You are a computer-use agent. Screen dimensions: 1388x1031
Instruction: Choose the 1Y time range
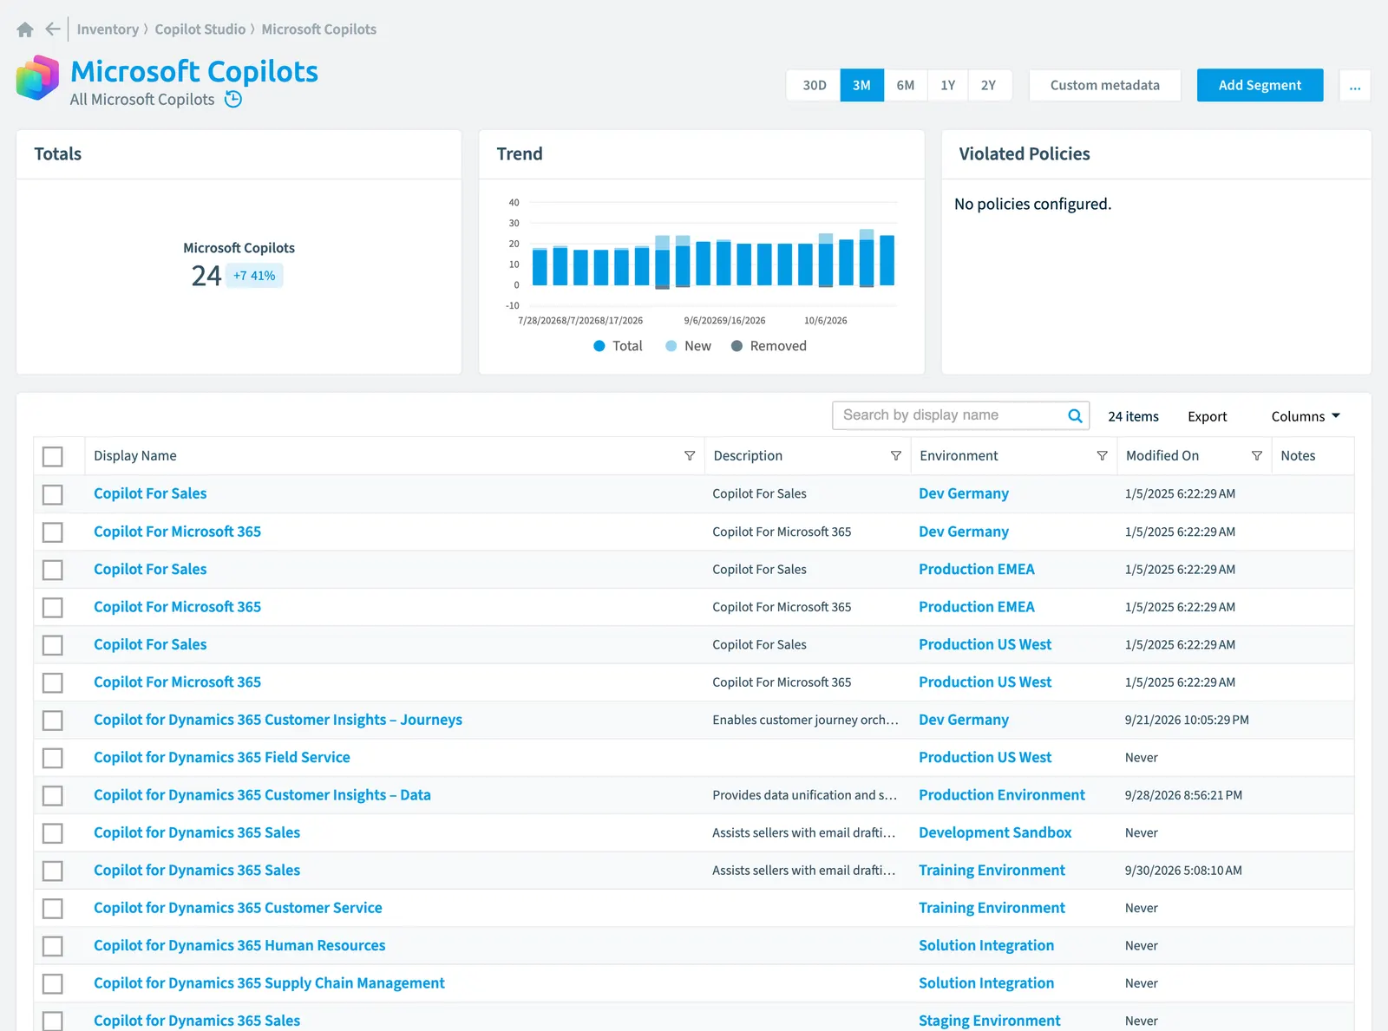point(948,85)
